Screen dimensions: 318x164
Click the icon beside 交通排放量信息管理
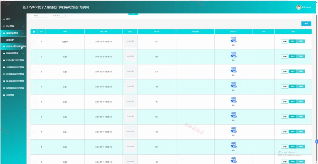tap(4, 67)
